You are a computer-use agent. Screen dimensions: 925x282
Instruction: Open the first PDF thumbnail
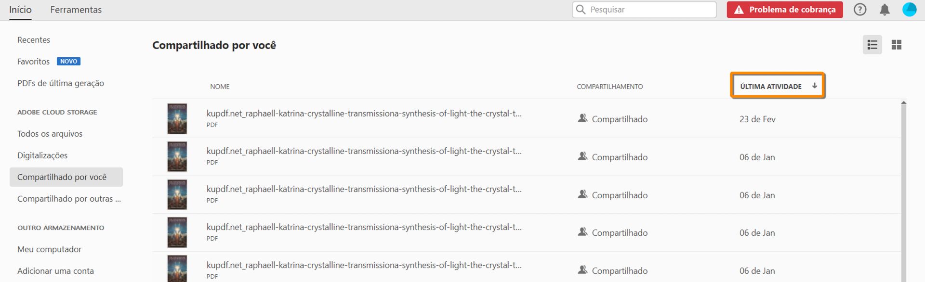pos(177,119)
